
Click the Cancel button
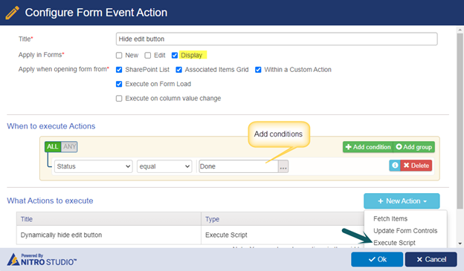[431, 259]
